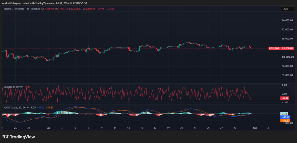This screenshot has height=143, width=297.
Task: Click the 15 date on the time axis
Action: click(x=142, y=128)
